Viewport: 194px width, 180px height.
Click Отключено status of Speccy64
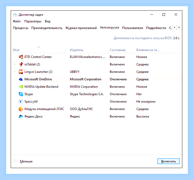(x=118, y=101)
